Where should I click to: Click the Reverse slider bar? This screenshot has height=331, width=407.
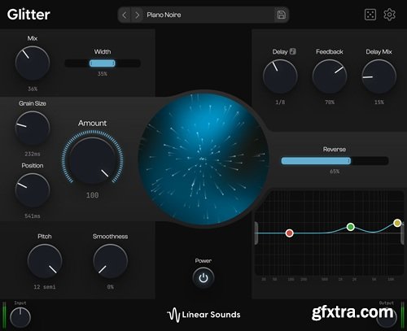pyautogui.click(x=335, y=161)
